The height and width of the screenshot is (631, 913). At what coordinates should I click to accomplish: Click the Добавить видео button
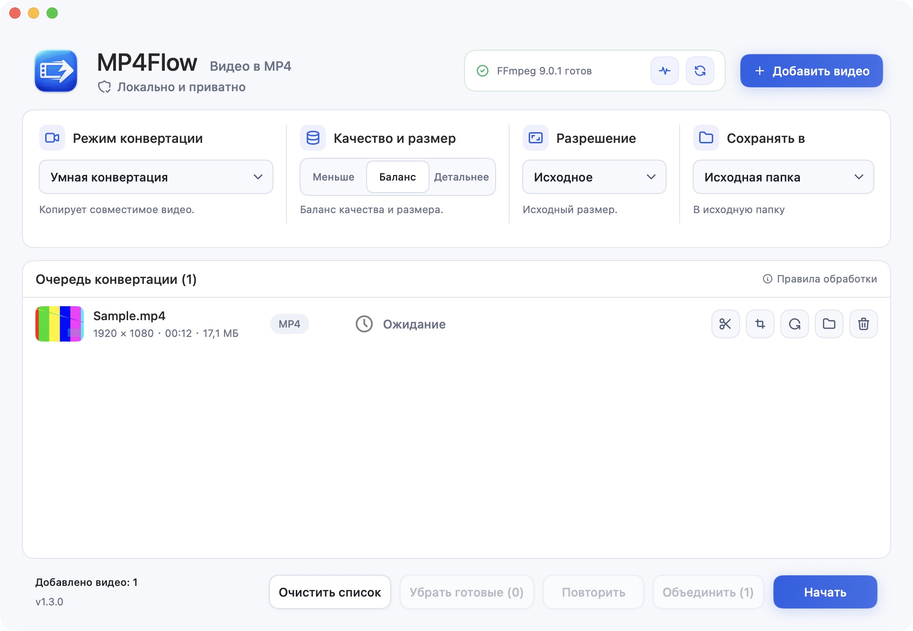[811, 71]
